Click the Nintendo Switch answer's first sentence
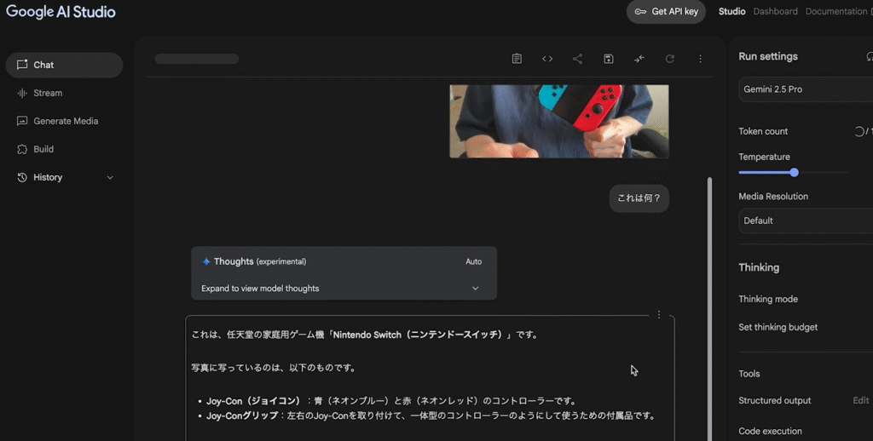The image size is (873, 441). pyautogui.click(x=365, y=335)
